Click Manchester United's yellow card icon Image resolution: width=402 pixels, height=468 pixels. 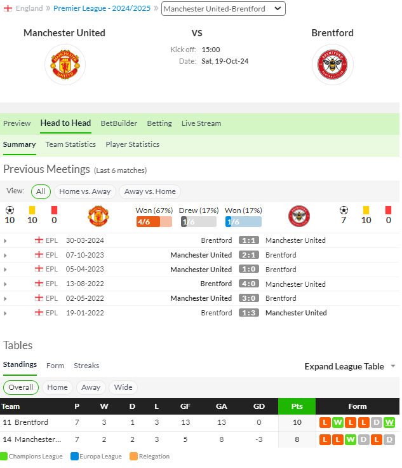click(32, 210)
